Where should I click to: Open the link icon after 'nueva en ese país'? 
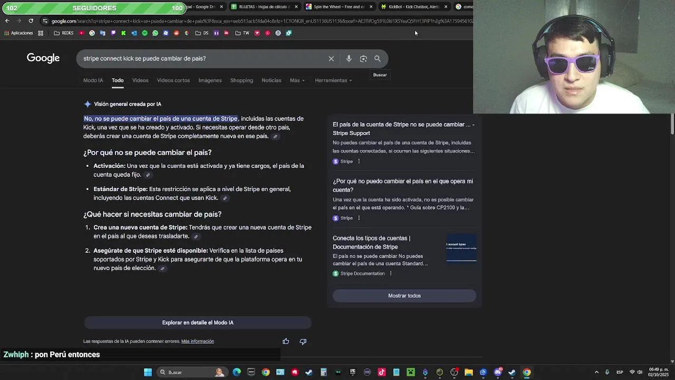(275, 136)
